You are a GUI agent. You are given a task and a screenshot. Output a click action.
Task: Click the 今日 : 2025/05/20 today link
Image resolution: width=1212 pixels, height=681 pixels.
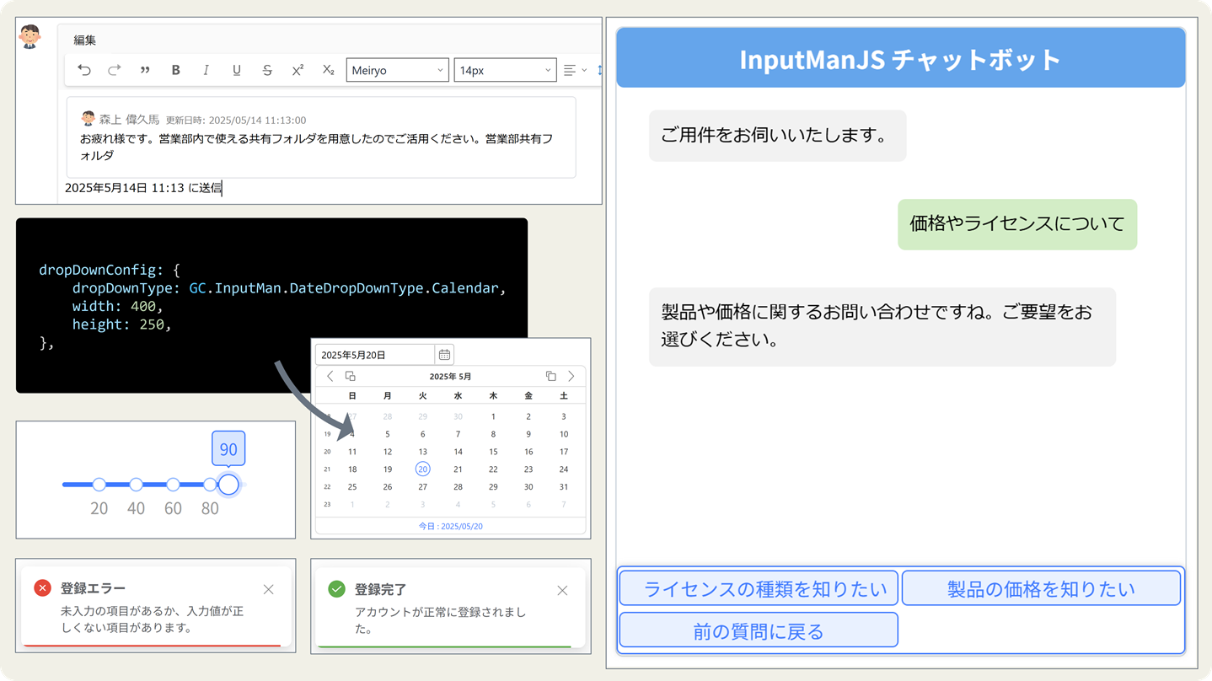tap(451, 526)
